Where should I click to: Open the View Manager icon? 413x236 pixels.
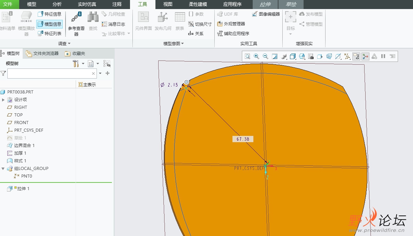click(x=302, y=57)
